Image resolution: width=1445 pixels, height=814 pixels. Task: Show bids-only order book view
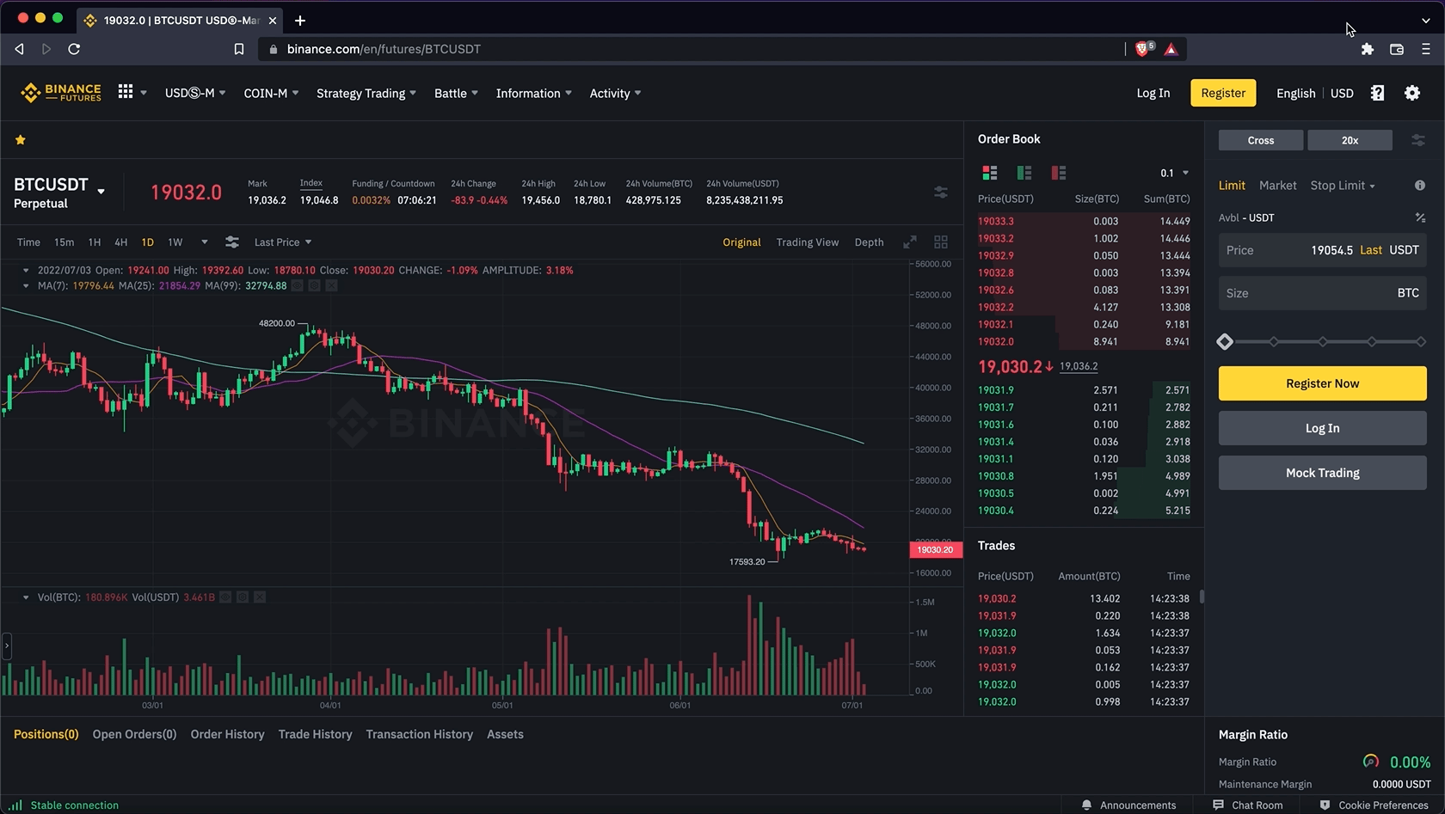[1024, 173]
